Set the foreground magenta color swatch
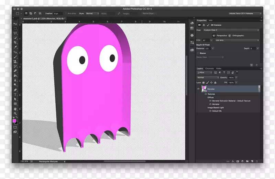The width and height of the screenshot is (275, 179). coord(14,121)
